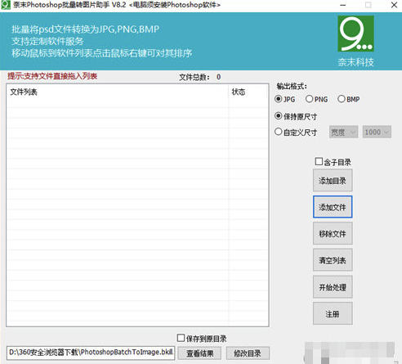Click the 修改目录 button
Screen dimensions: 402x364
coord(248,353)
